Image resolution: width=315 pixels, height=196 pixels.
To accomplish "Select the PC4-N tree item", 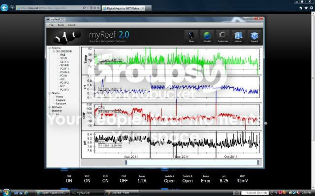I will point(63,75).
